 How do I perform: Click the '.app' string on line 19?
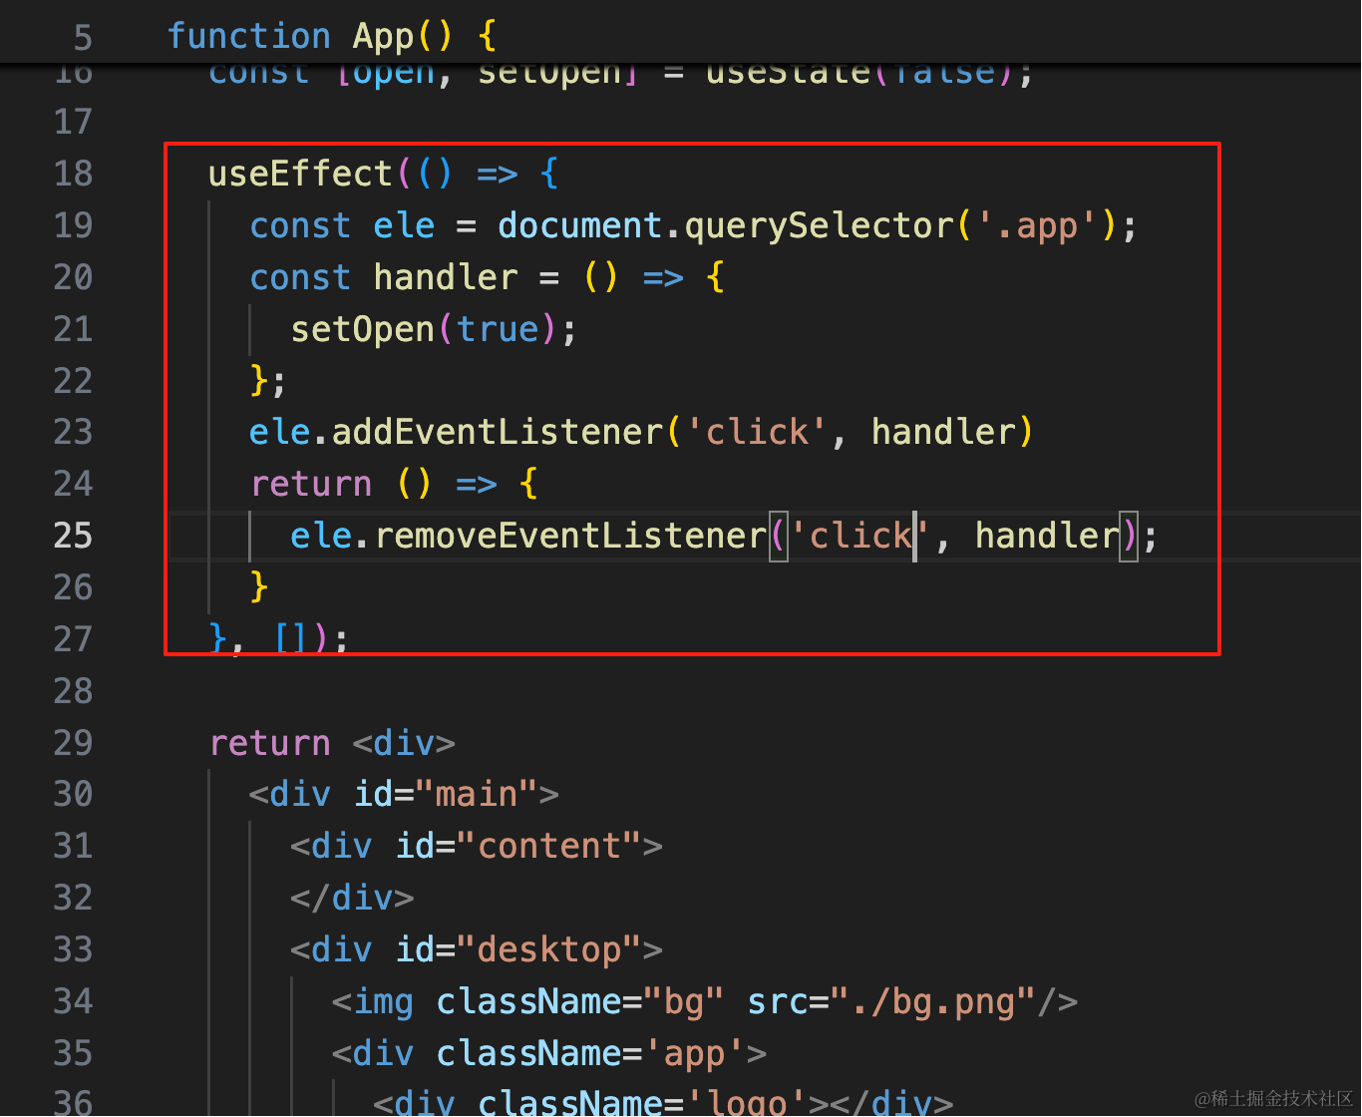(x=1037, y=225)
